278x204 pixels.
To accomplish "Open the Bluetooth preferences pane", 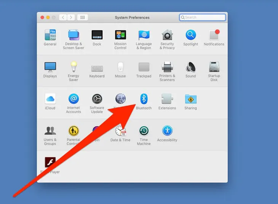I will click(x=144, y=99).
